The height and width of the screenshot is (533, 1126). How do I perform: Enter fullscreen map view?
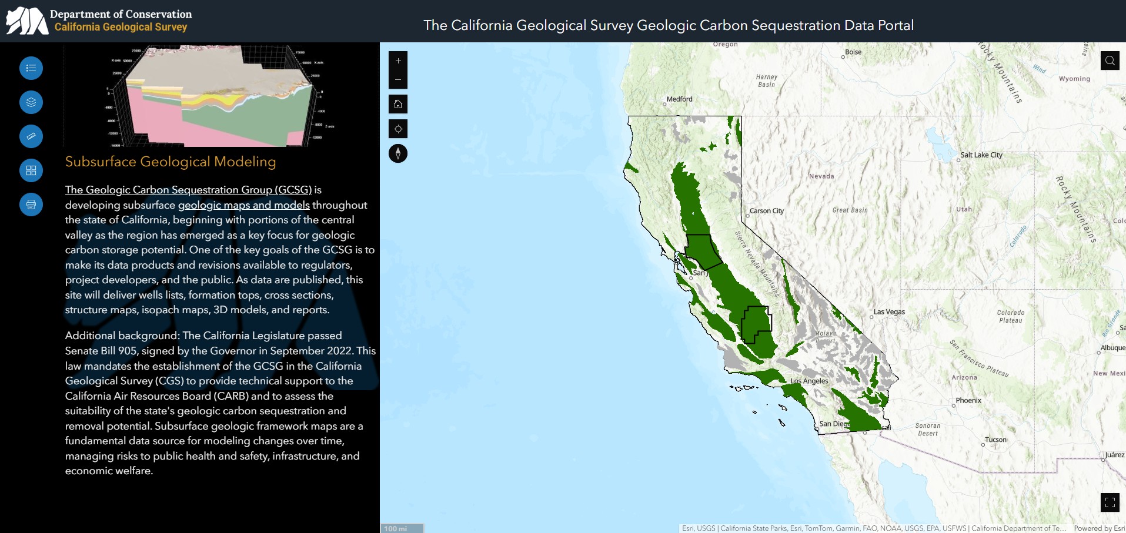tap(1110, 502)
